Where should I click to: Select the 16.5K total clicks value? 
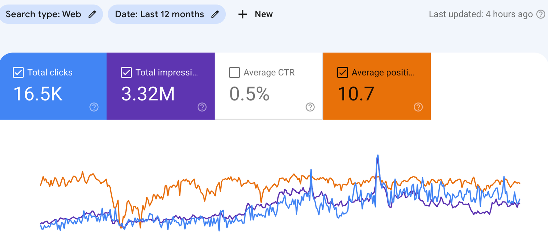38,94
